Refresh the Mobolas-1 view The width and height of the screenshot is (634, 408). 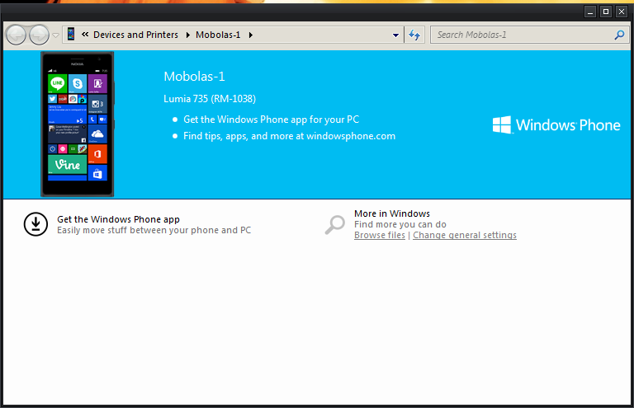(414, 35)
